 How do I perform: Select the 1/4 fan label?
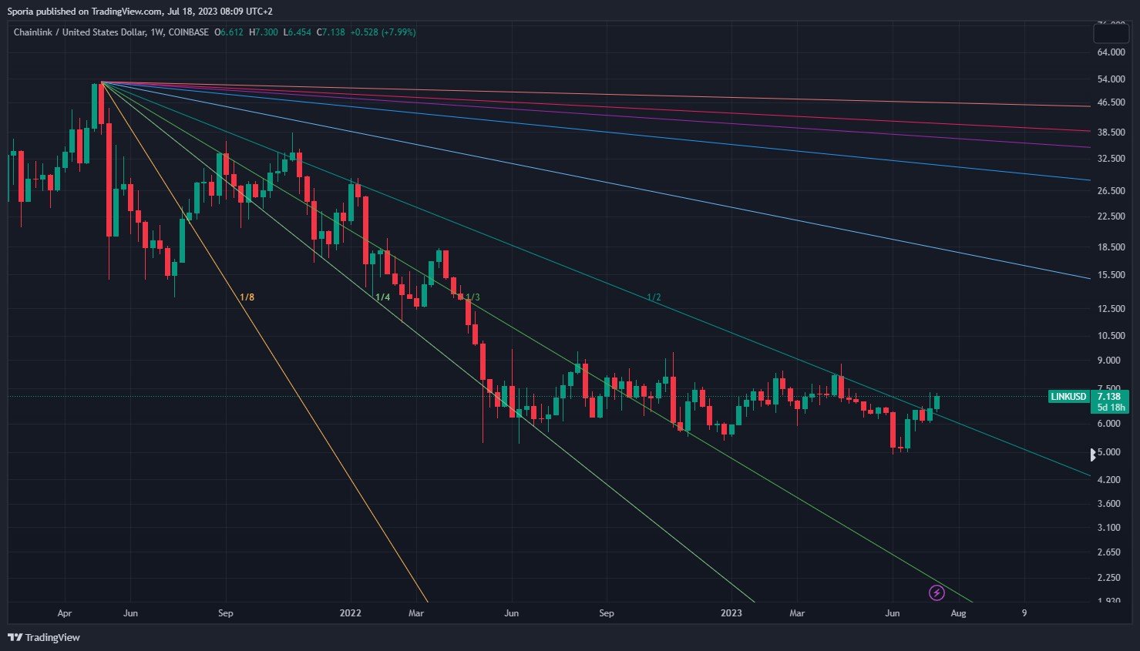(382, 297)
